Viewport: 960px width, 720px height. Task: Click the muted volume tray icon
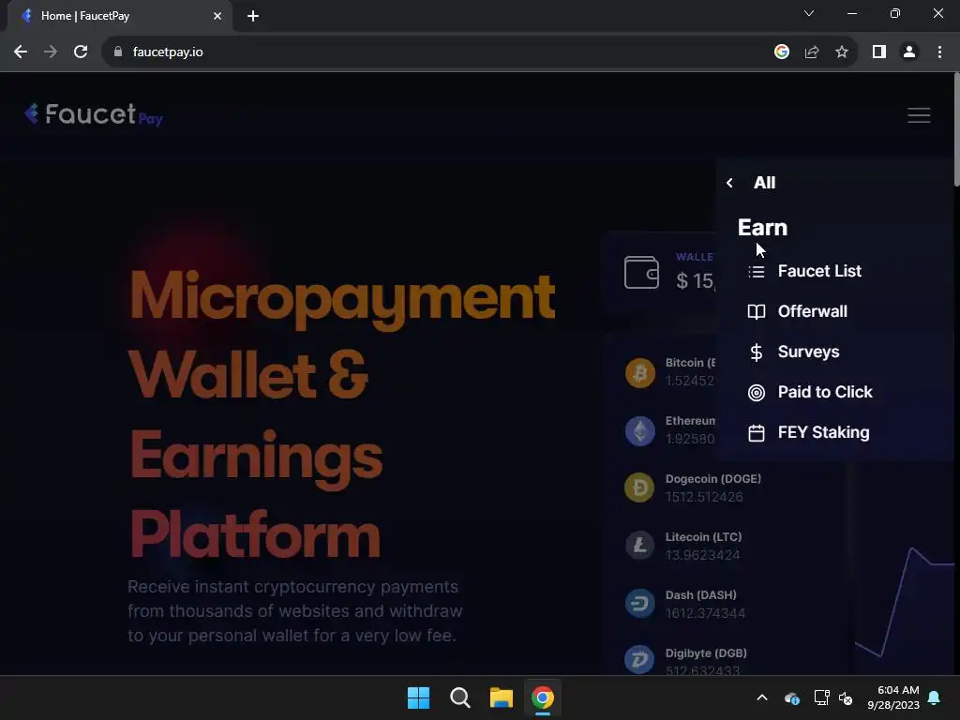[x=846, y=697]
